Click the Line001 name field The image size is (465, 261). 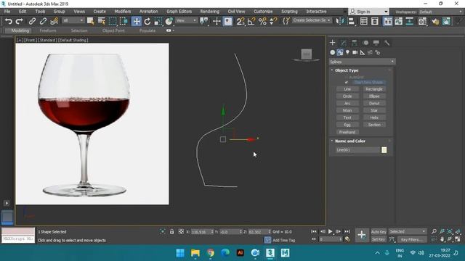click(357, 150)
